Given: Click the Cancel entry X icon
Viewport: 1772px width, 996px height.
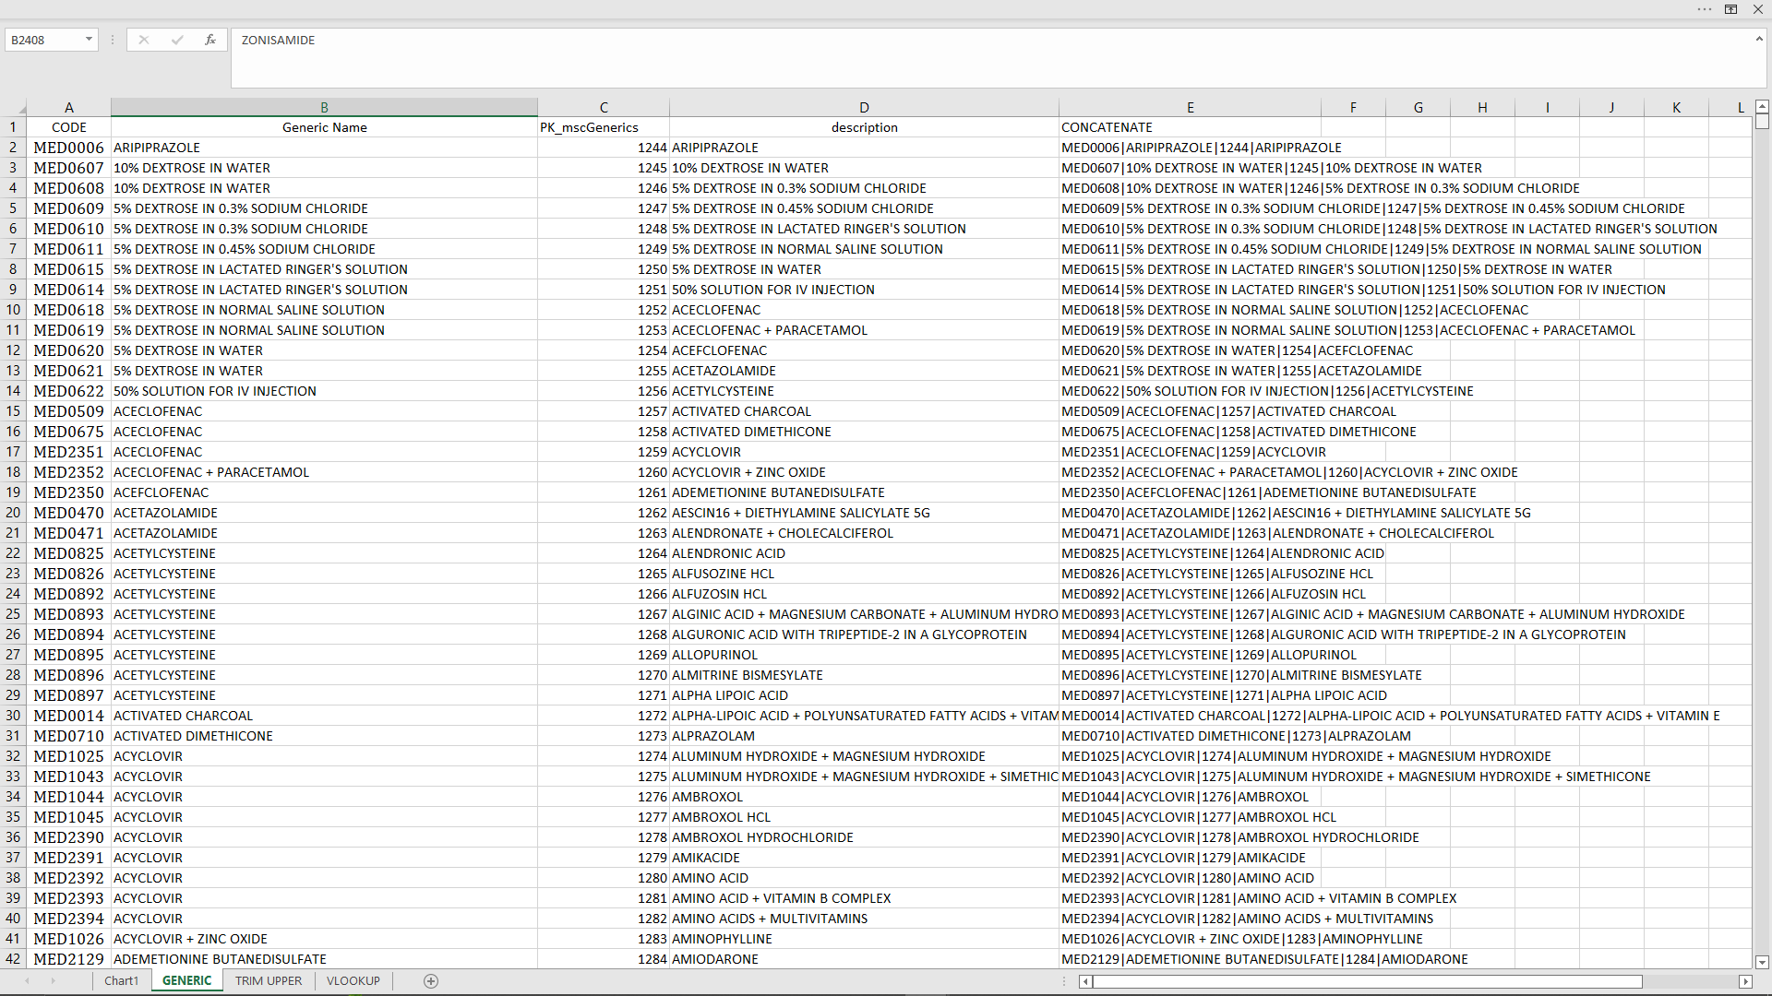Looking at the screenshot, I should coord(143,40).
